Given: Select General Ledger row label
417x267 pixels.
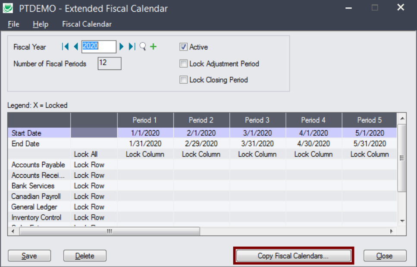Looking at the screenshot, I should pos(39,207).
